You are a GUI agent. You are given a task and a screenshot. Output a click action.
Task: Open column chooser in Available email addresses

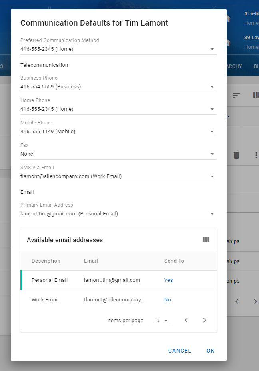pyautogui.click(x=206, y=239)
